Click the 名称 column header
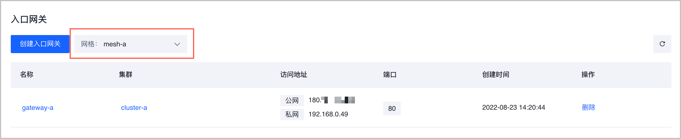This screenshot has width=681, height=139. pyautogui.click(x=27, y=75)
